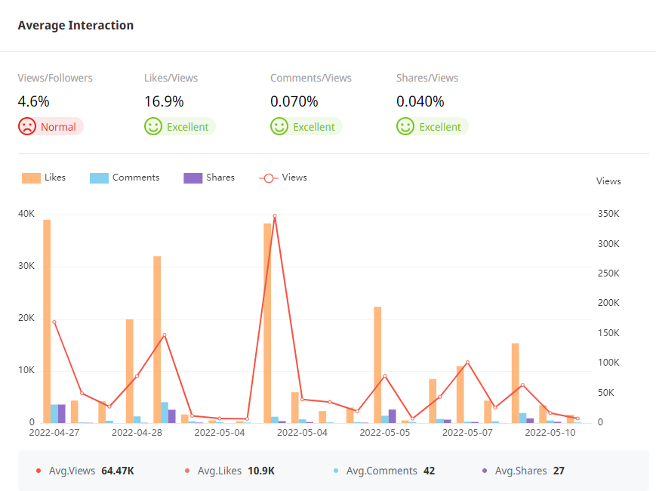Click the blue dot beside Avg.Comments
Viewport: 656px width, 491px height.
pos(336,471)
